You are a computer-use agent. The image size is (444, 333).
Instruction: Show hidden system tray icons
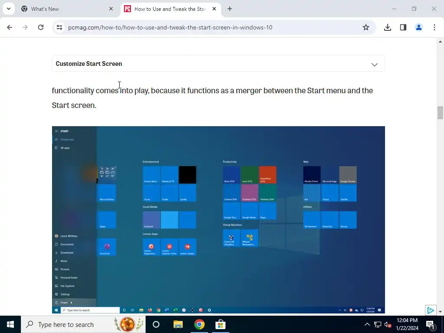point(367,324)
